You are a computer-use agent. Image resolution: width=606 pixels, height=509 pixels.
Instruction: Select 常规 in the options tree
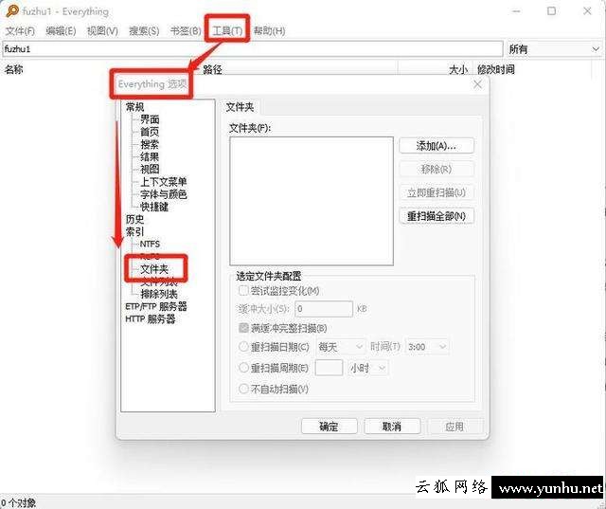click(x=134, y=107)
